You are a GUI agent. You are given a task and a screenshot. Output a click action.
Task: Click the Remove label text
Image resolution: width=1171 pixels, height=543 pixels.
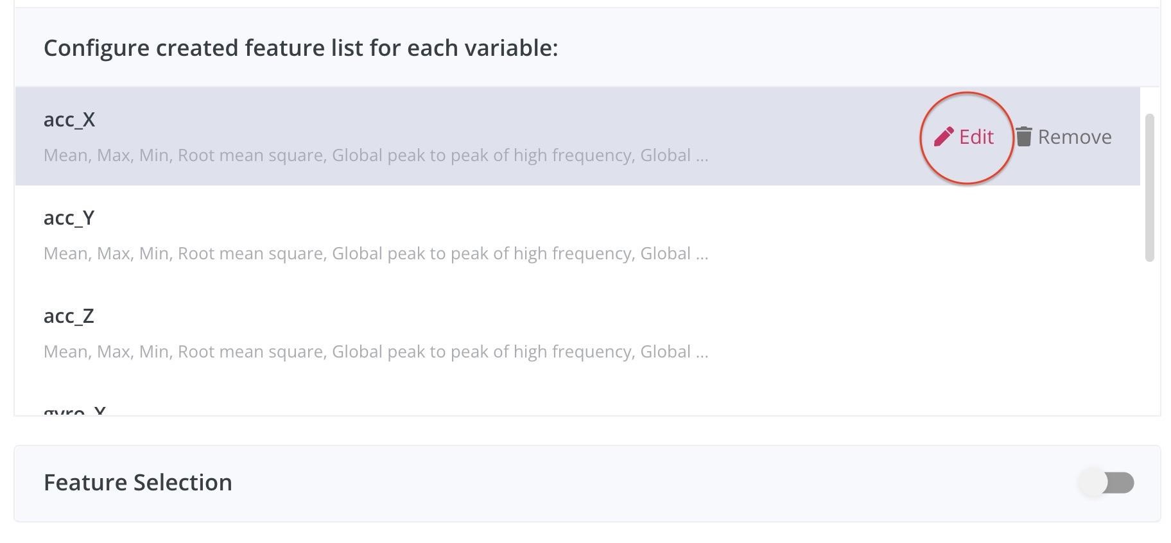pyautogui.click(x=1074, y=137)
